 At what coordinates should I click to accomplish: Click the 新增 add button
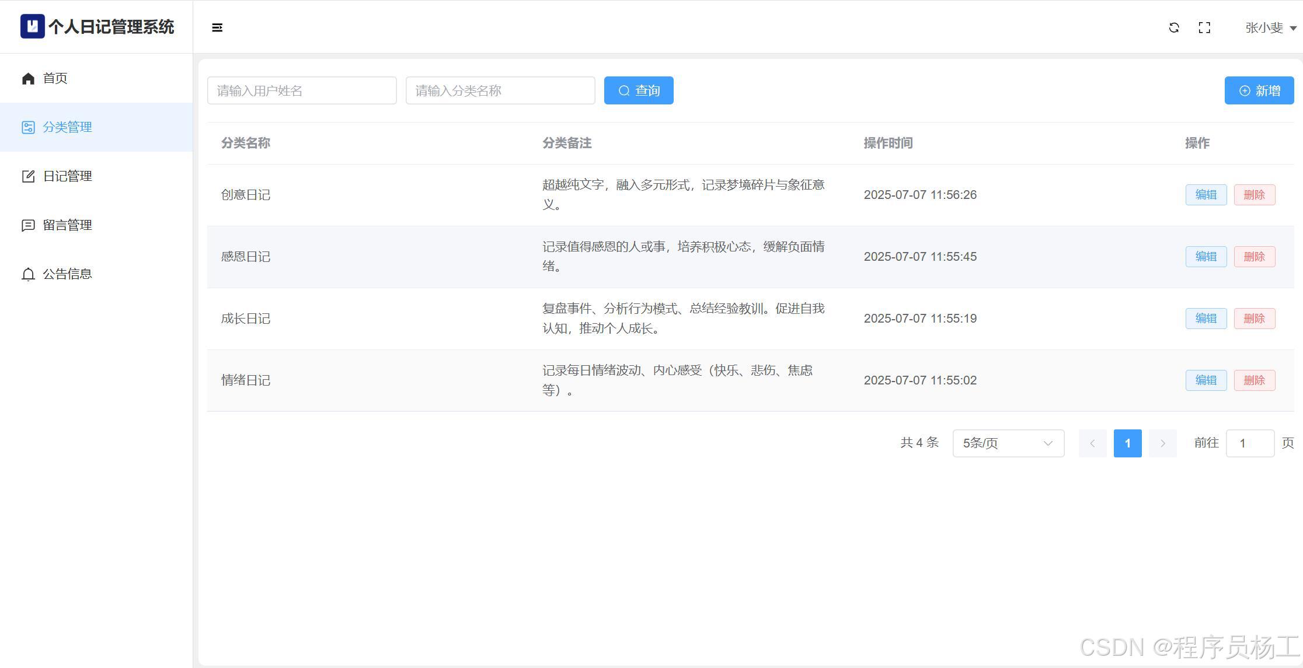(x=1259, y=90)
